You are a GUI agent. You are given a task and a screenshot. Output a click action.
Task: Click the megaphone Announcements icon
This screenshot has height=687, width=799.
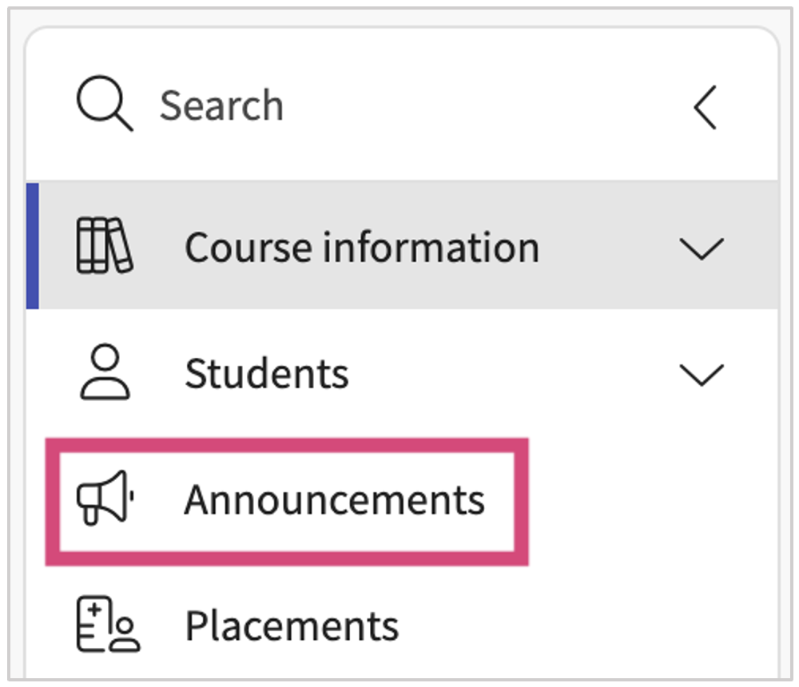click(x=105, y=498)
